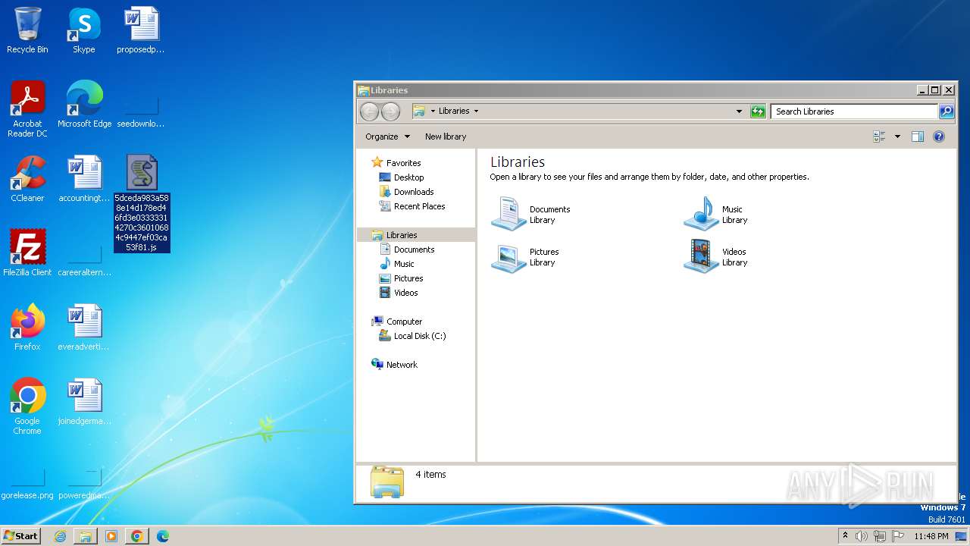Click the search magnifier button
The height and width of the screenshot is (546, 970).
(x=947, y=111)
